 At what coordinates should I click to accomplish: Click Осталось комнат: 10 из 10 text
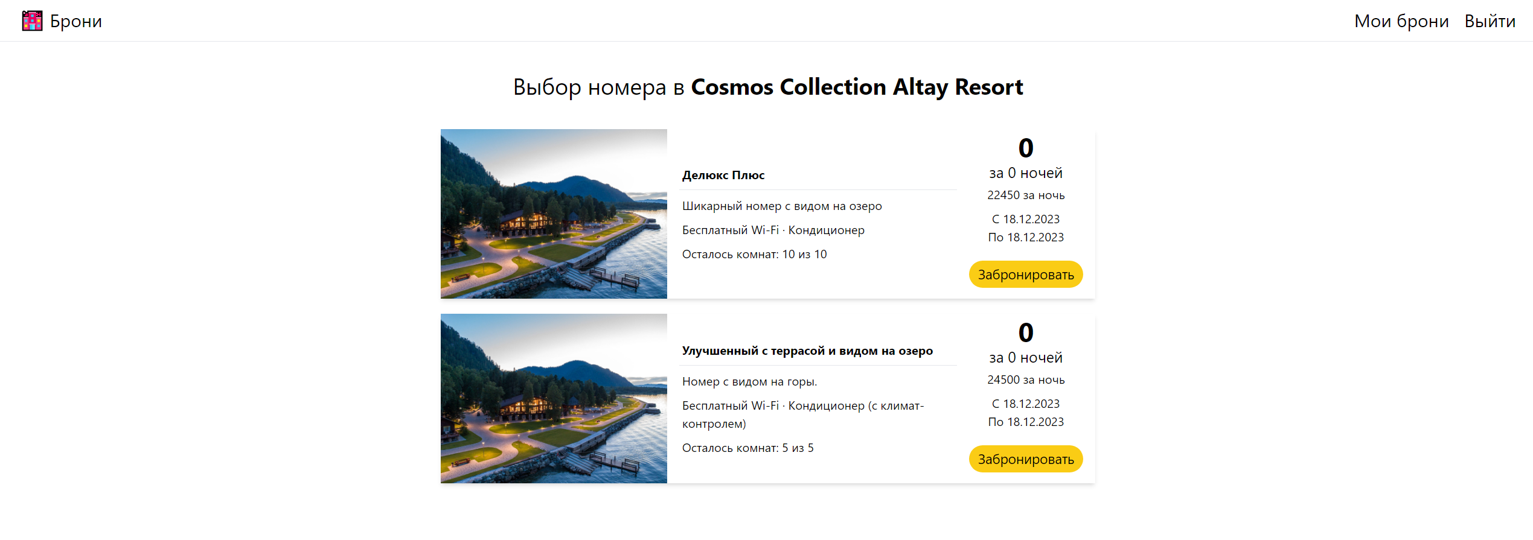pyautogui.click(x=754, y=254)
